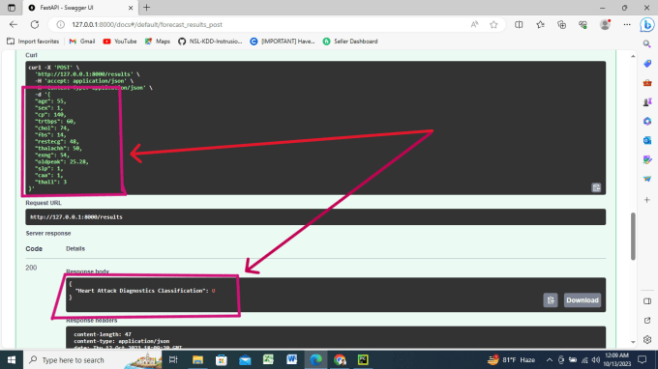Click the page vertical scrollbar thumb

(633, 237)
